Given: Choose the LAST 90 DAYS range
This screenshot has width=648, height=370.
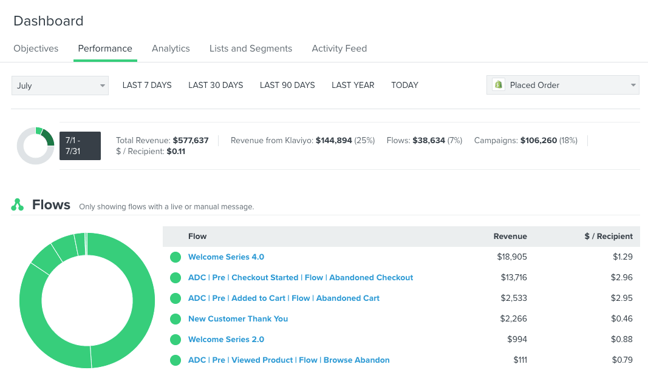Looking at the screenshot, I should pos(287,85).
